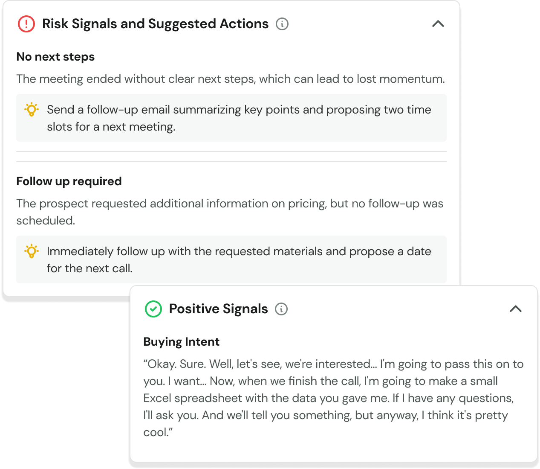
Task: Click the Risk Signals and Suggested Actions title
Action: [x=155, y=24]
